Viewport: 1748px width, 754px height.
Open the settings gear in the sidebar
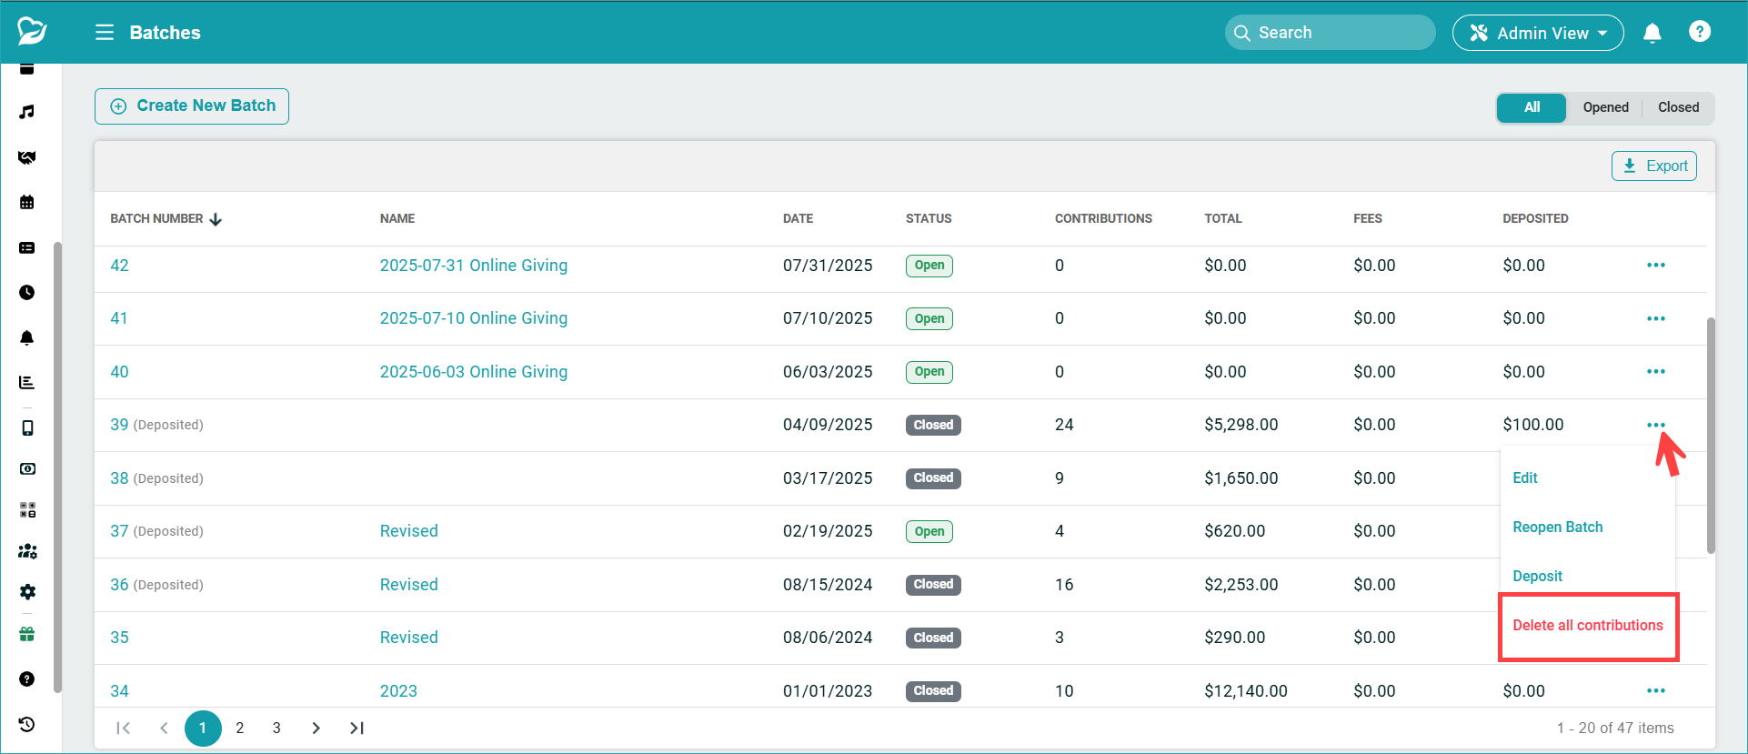tap(27, 592)
